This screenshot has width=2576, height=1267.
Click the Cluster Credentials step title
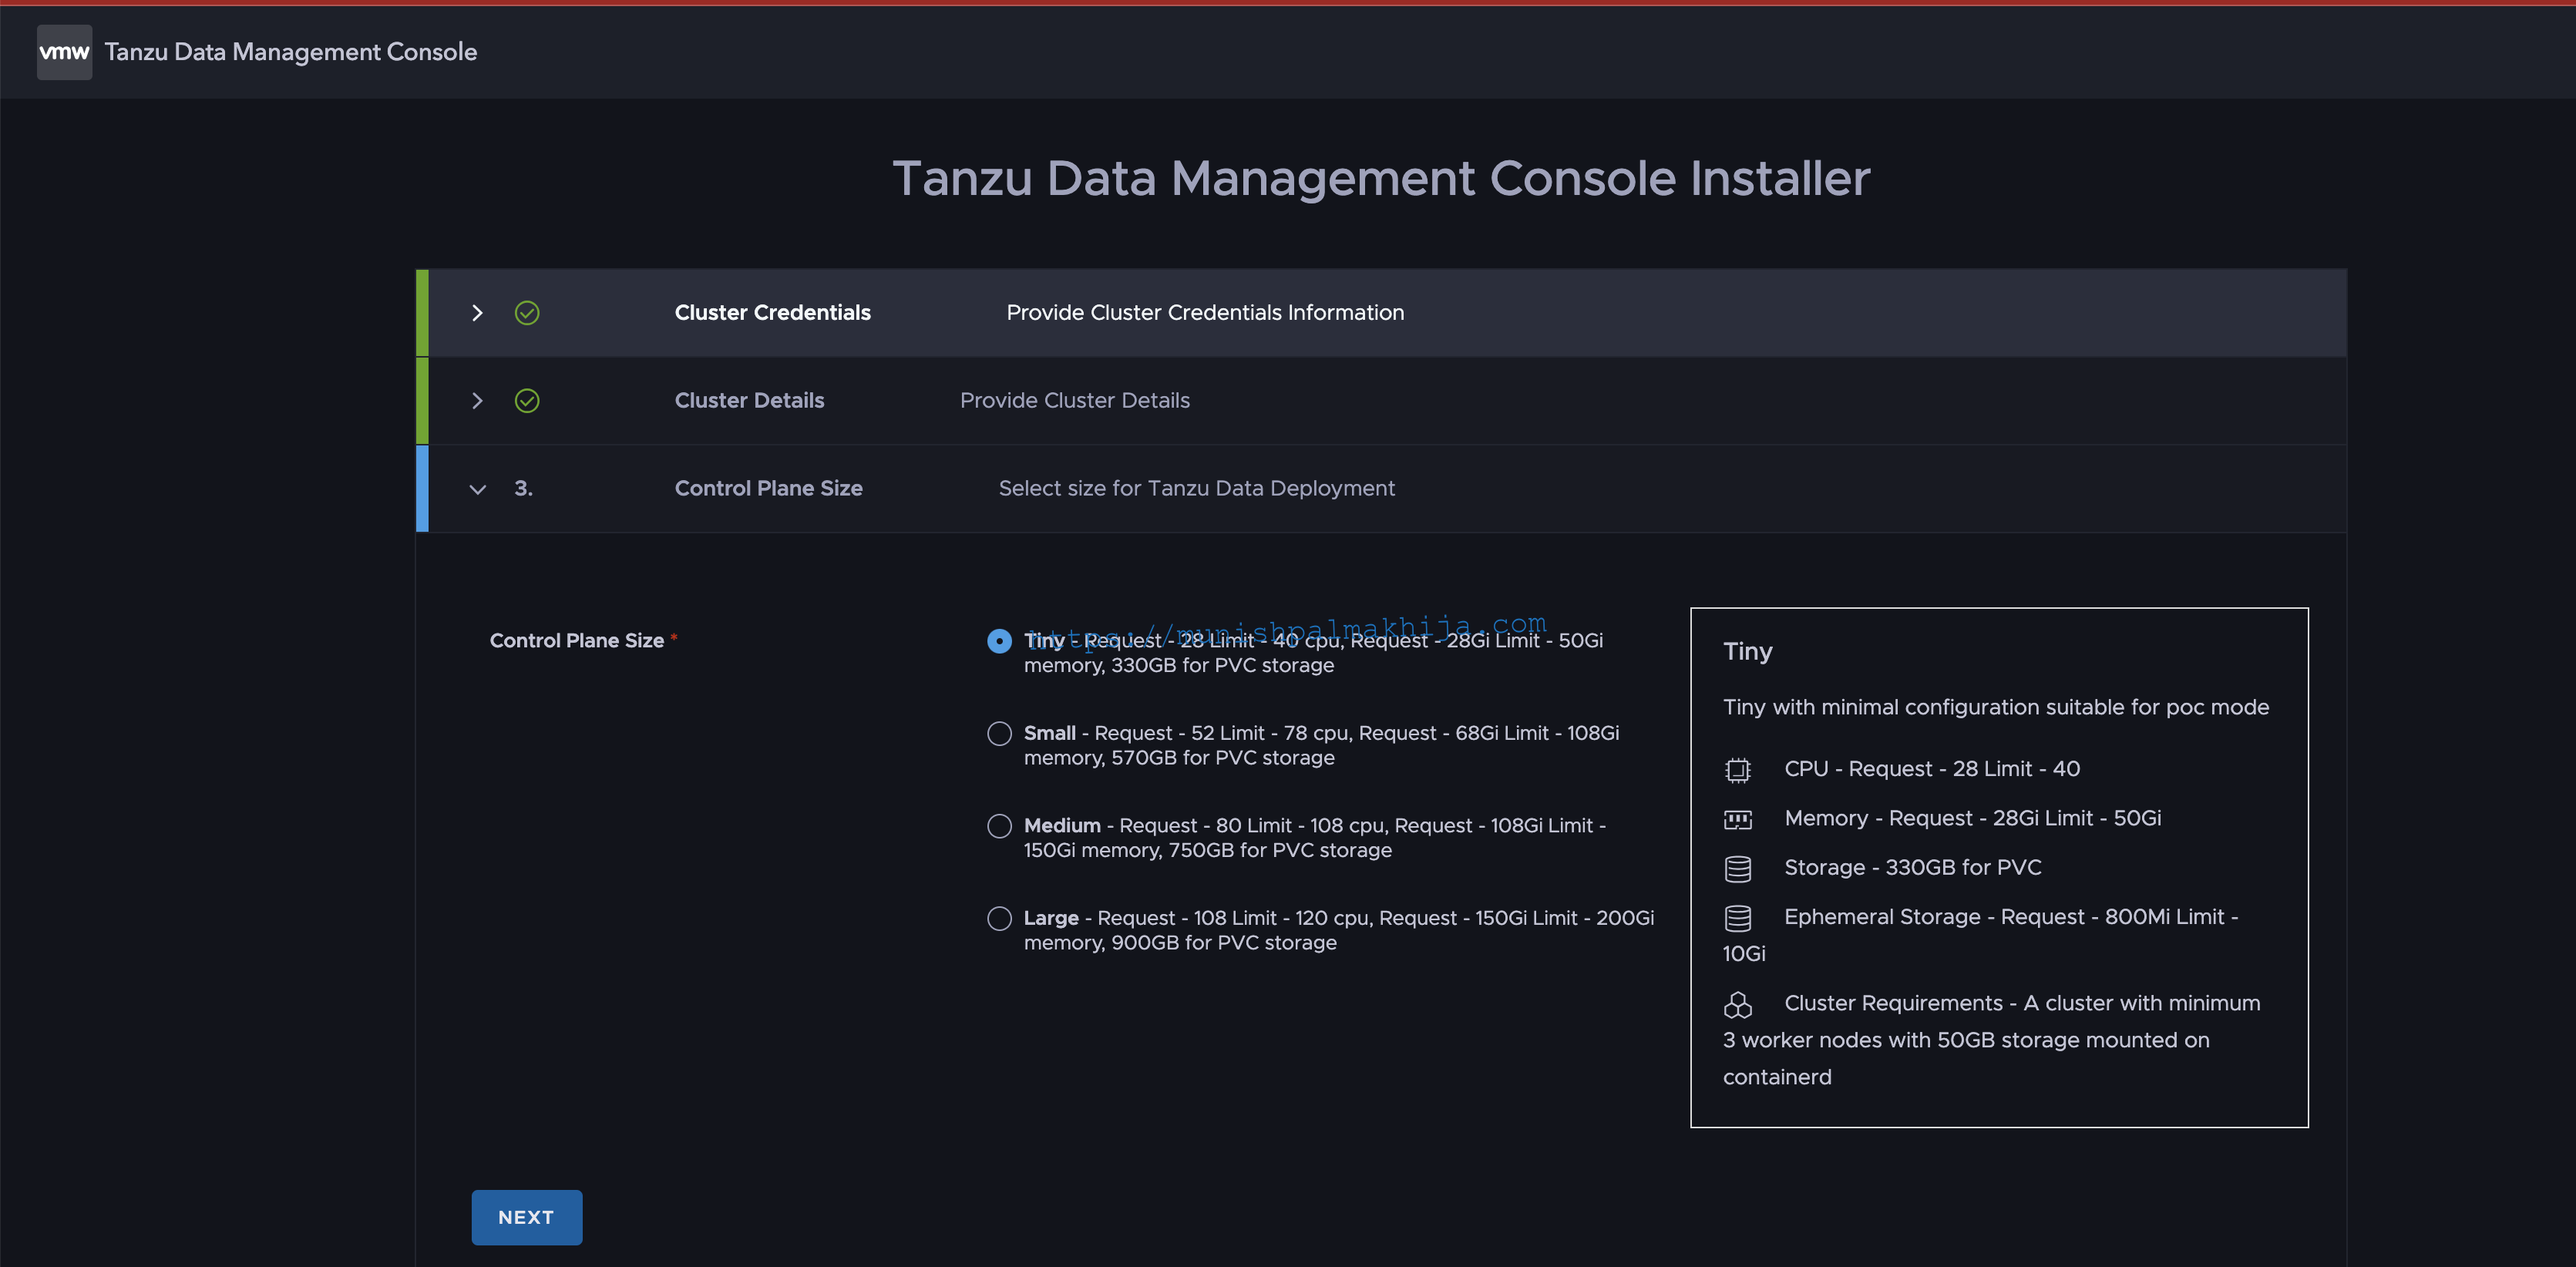point(772,313)
